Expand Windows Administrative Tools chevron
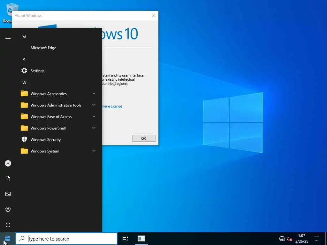327x245 pixels. (94, 105)
